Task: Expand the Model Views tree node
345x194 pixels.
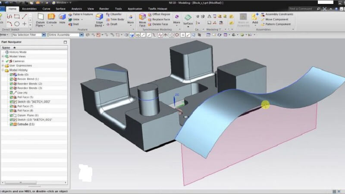Action: click(3, 56)
